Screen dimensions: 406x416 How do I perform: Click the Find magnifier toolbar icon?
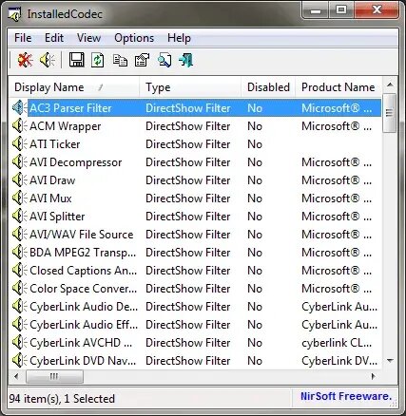point(164,60)
